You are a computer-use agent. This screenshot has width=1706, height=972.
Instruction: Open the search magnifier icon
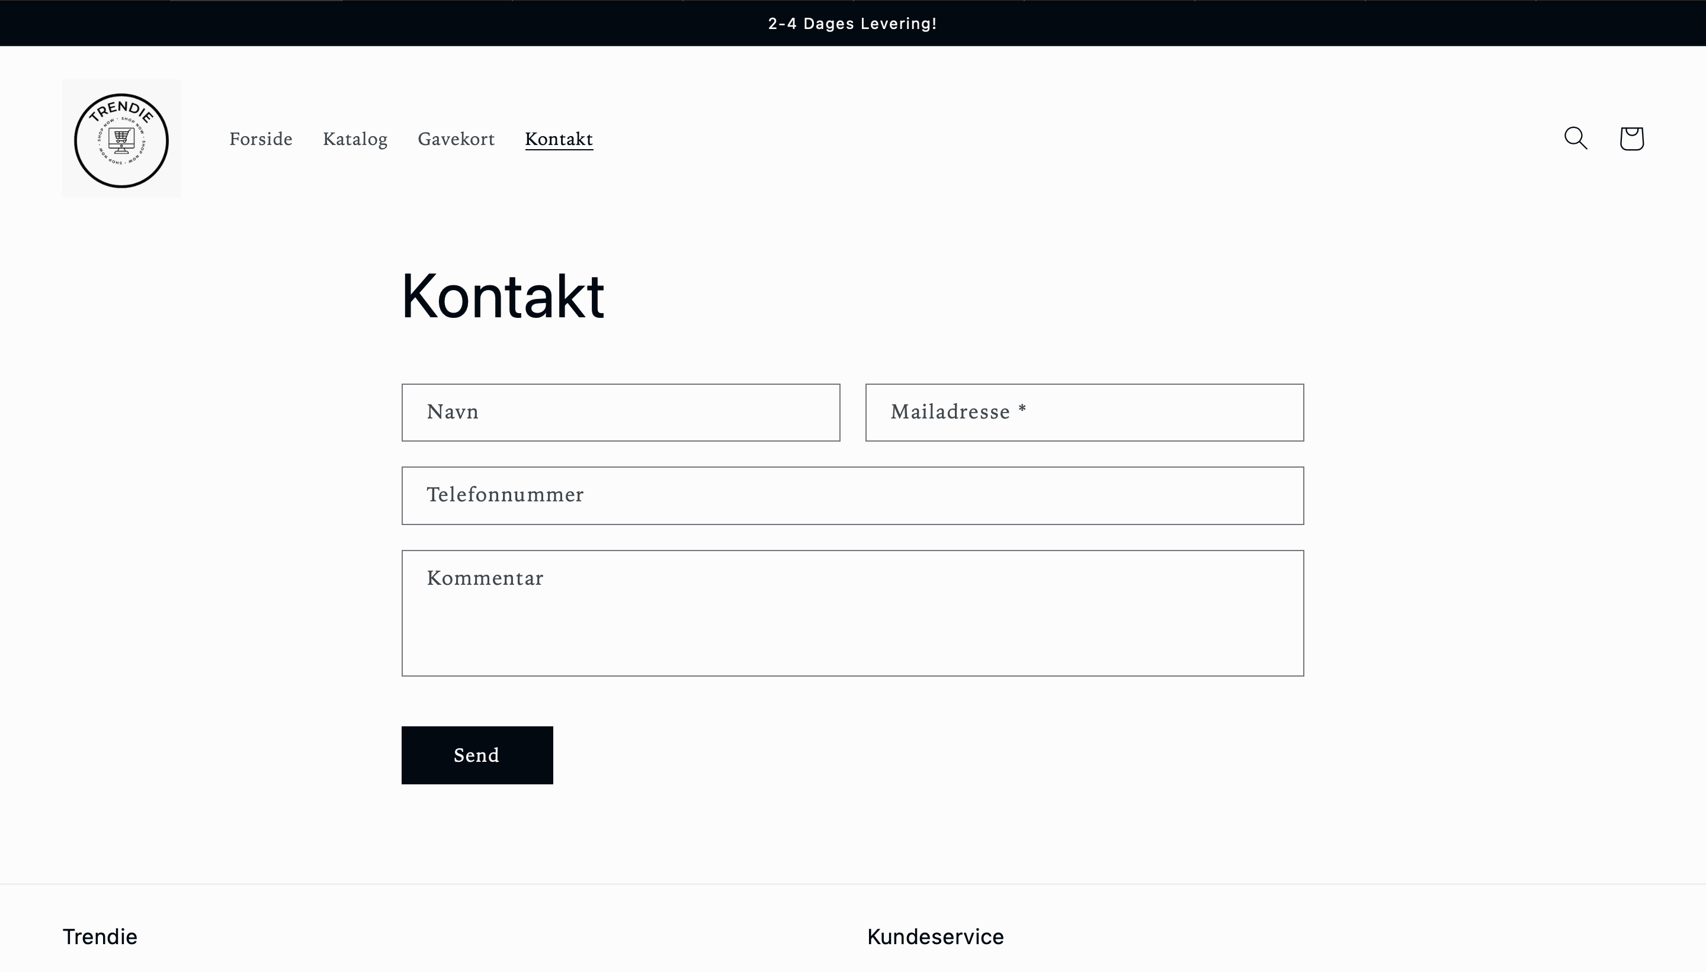tap(1575, 138)
